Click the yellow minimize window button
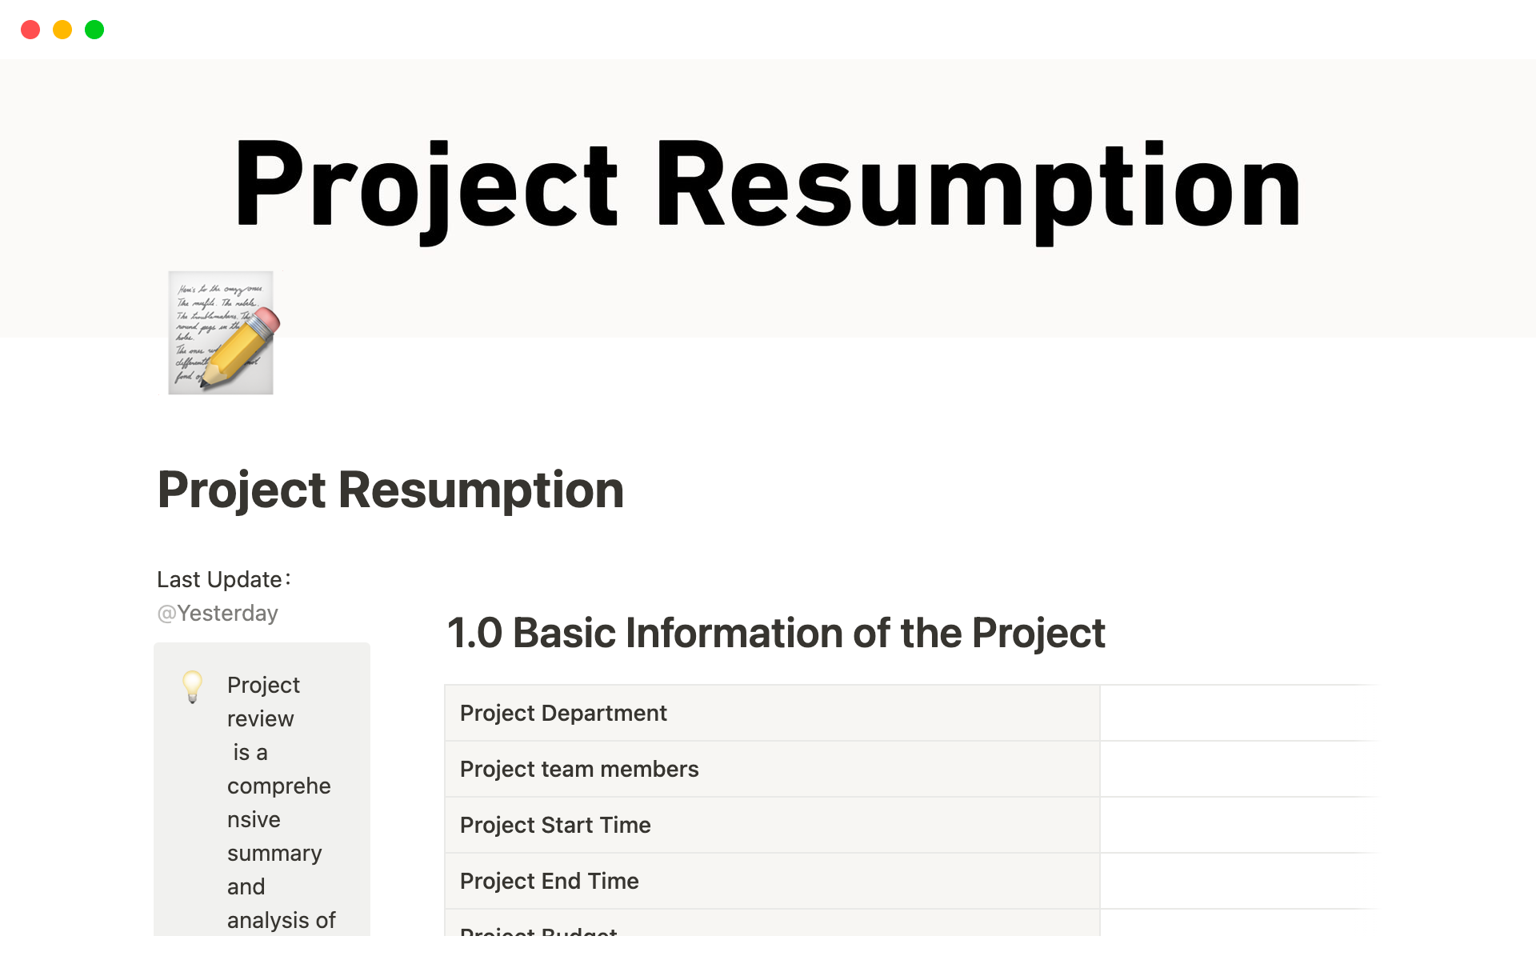1536x960 pixels. pos(62,30)
